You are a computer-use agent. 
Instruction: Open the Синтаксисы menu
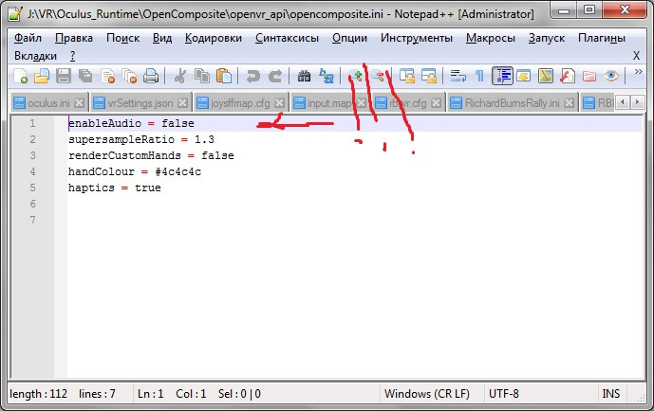[x=287, y=38]
